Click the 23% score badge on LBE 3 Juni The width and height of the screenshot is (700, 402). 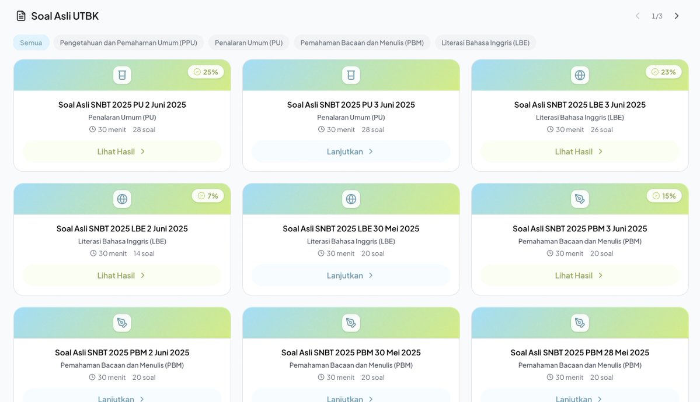(663, 72)
